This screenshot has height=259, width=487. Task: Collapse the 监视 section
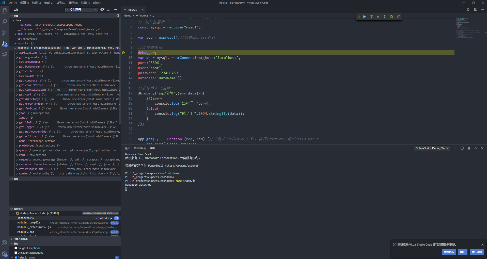tap(12, 179)
